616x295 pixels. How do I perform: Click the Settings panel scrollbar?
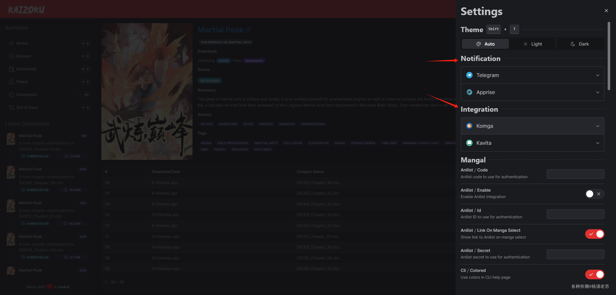click(x=609, y=56)
